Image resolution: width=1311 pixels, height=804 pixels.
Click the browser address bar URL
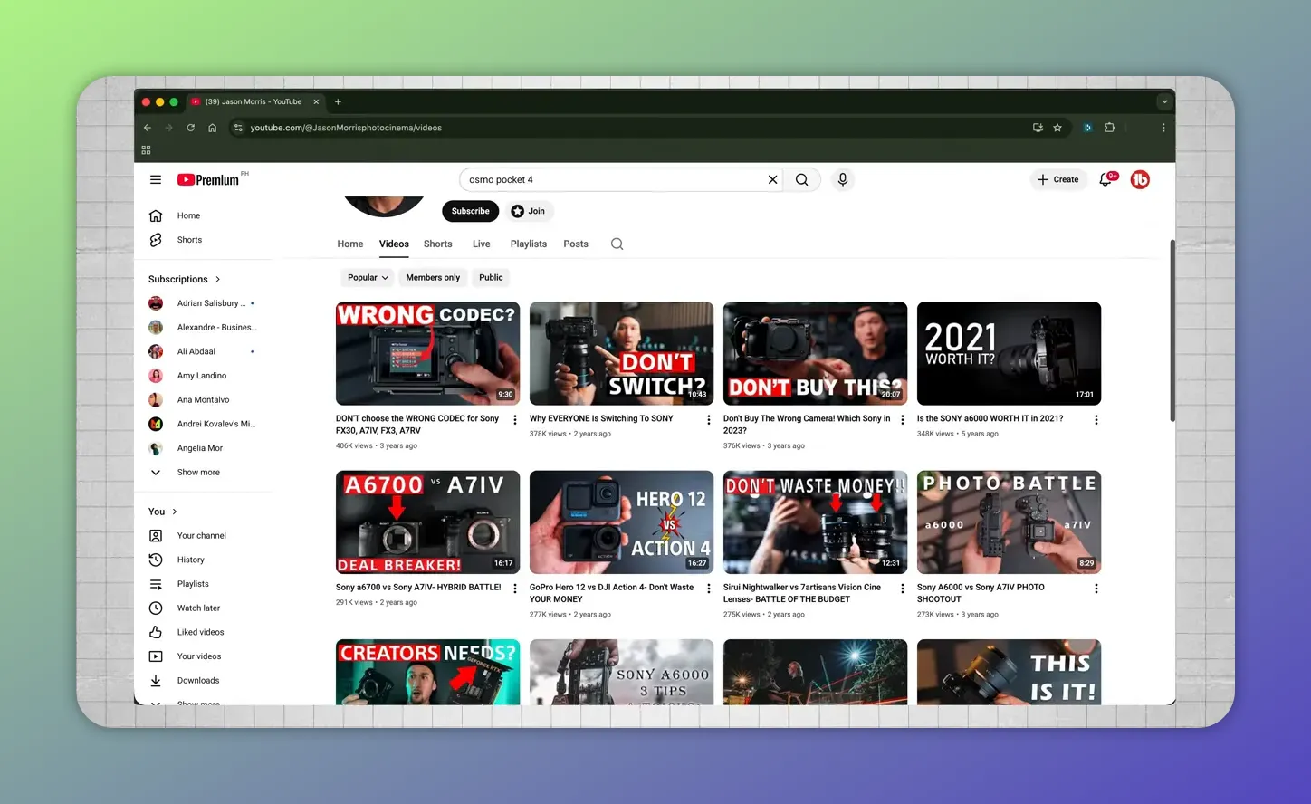click(346, 128)
